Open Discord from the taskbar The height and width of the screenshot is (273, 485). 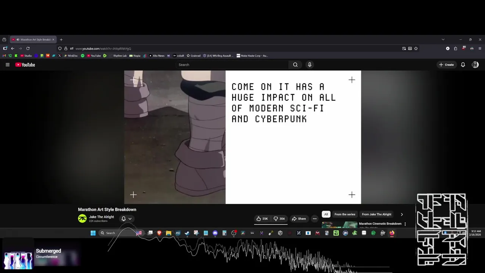215,233
